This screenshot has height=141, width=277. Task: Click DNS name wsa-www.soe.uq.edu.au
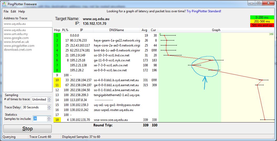click(111, 120)
